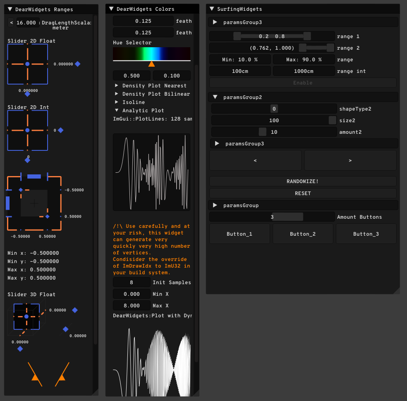Image resolution: width=407 pixels, height=401 pixels.
Task: Collapse the paramsGroup2 header
Action: coord(303,97)
